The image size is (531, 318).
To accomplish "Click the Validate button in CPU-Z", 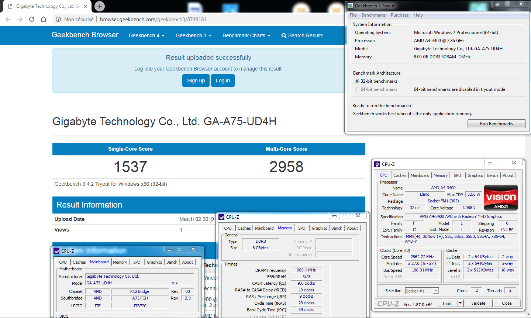I will [x=478, y=303].
